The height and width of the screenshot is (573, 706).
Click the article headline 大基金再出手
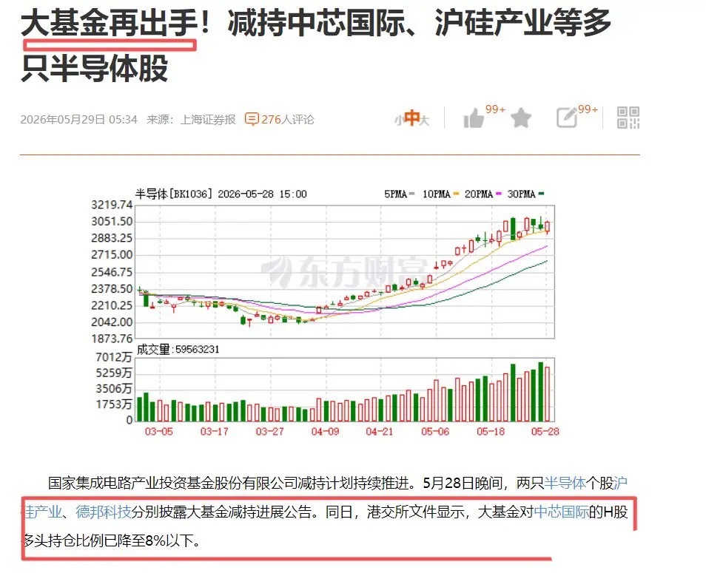click(109, 23)
